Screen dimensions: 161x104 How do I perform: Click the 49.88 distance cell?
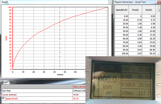tap(149, 46)
